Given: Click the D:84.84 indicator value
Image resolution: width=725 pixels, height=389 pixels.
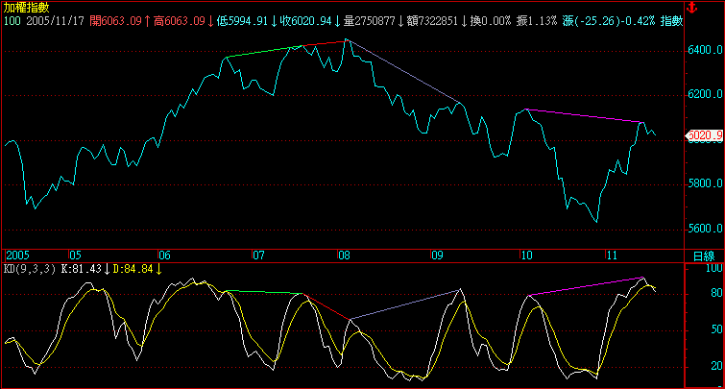Looking at the screenshot, I should click(x=133, y=269).
